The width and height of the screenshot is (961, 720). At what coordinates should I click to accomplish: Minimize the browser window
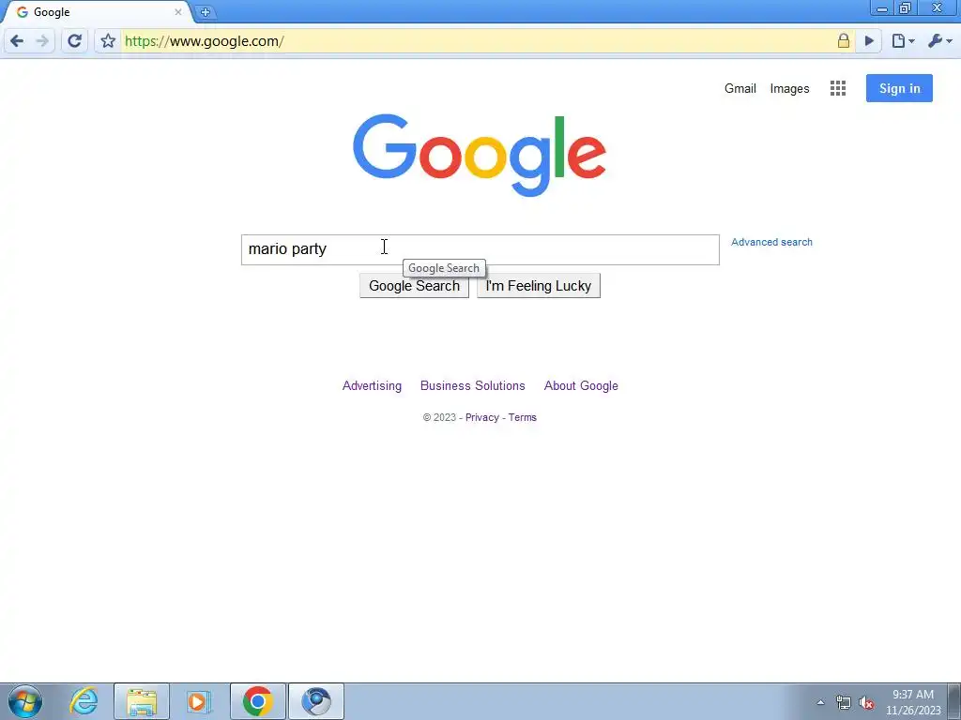[x=882, y=7]
